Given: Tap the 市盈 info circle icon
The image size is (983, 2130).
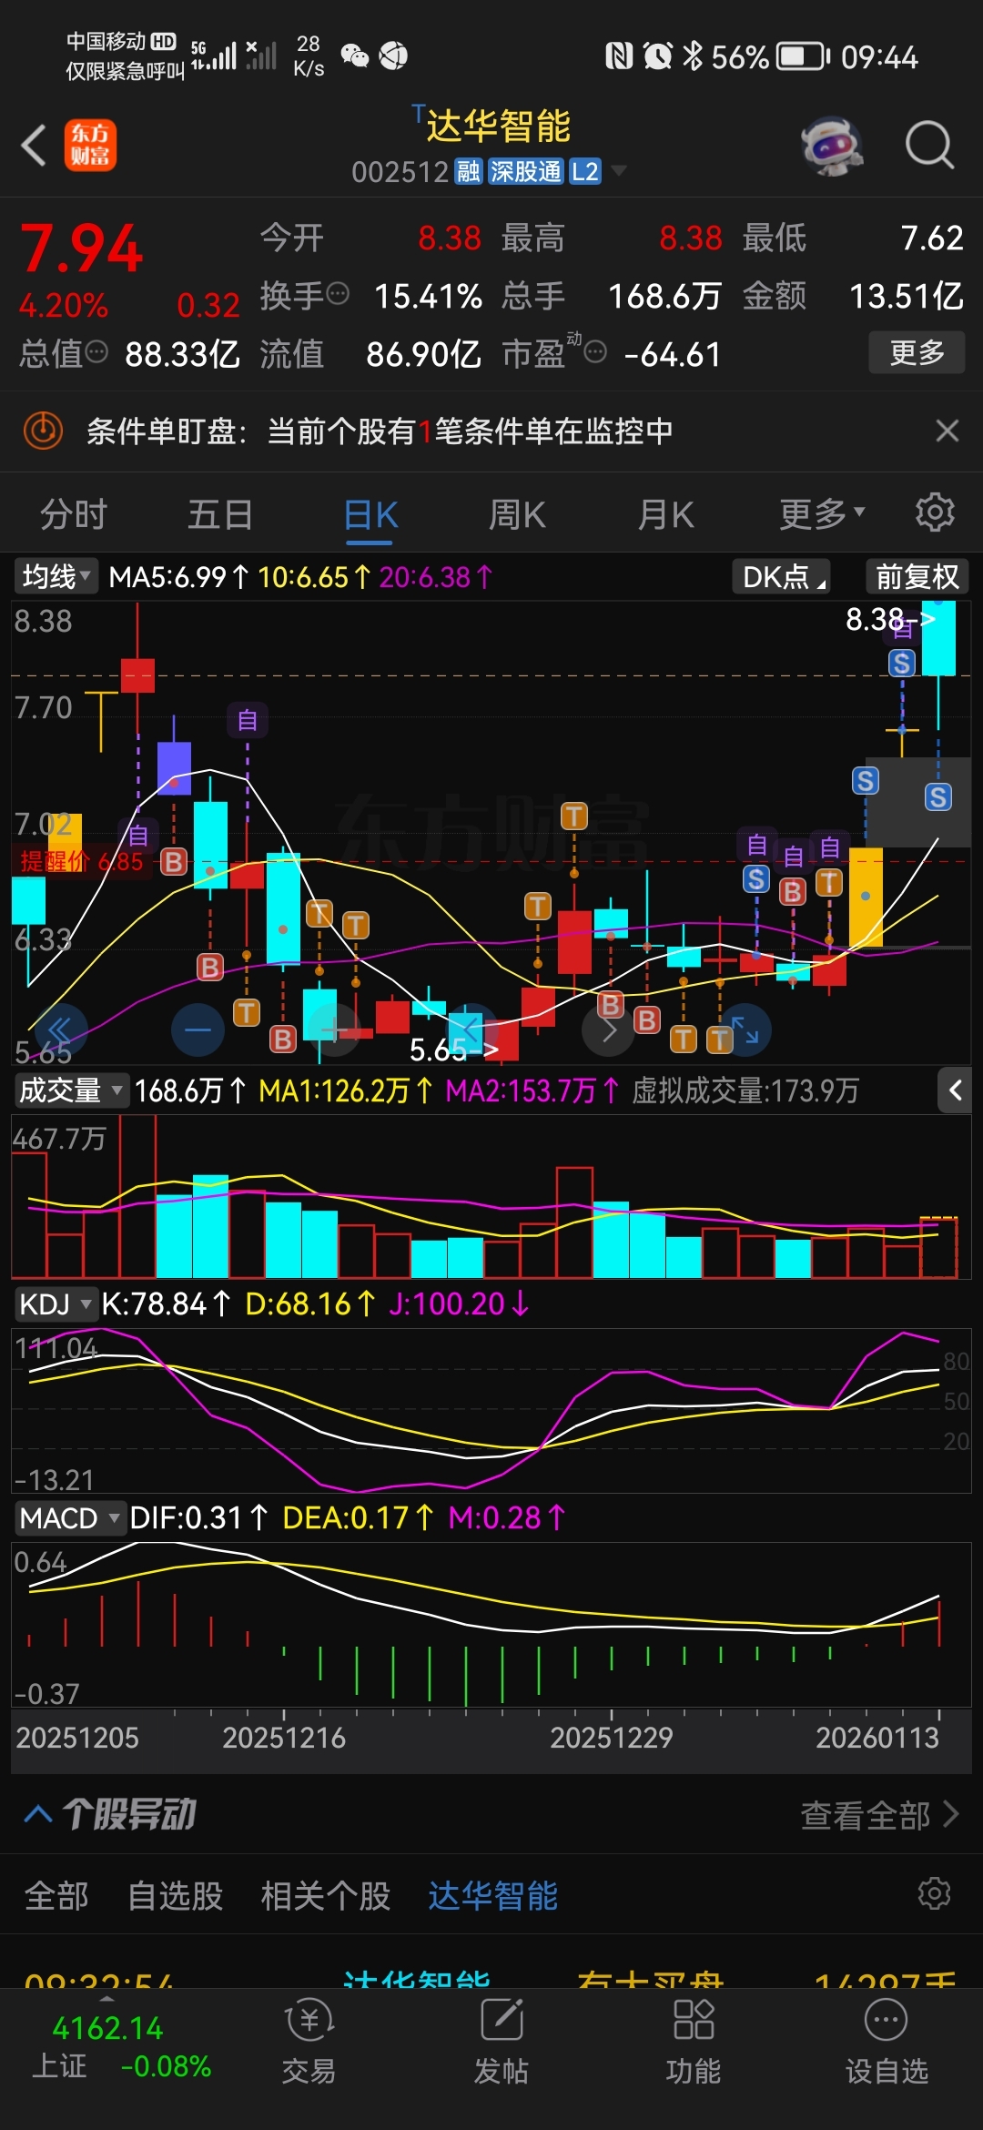Looking at the screenshot, I should 595,351.
